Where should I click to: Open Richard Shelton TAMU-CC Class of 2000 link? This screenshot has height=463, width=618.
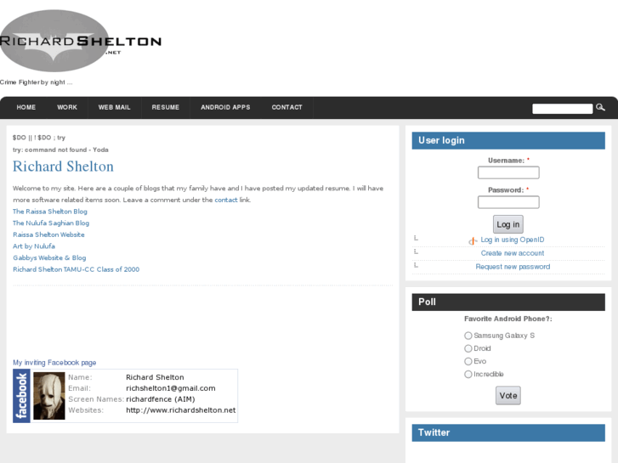pos(76,269)
